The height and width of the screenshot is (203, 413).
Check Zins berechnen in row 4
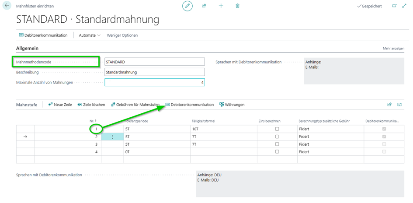277,151
